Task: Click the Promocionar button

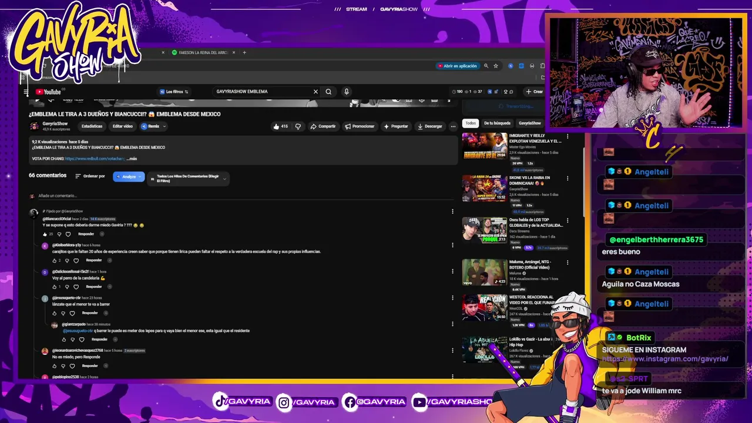Action: [360, 126]
